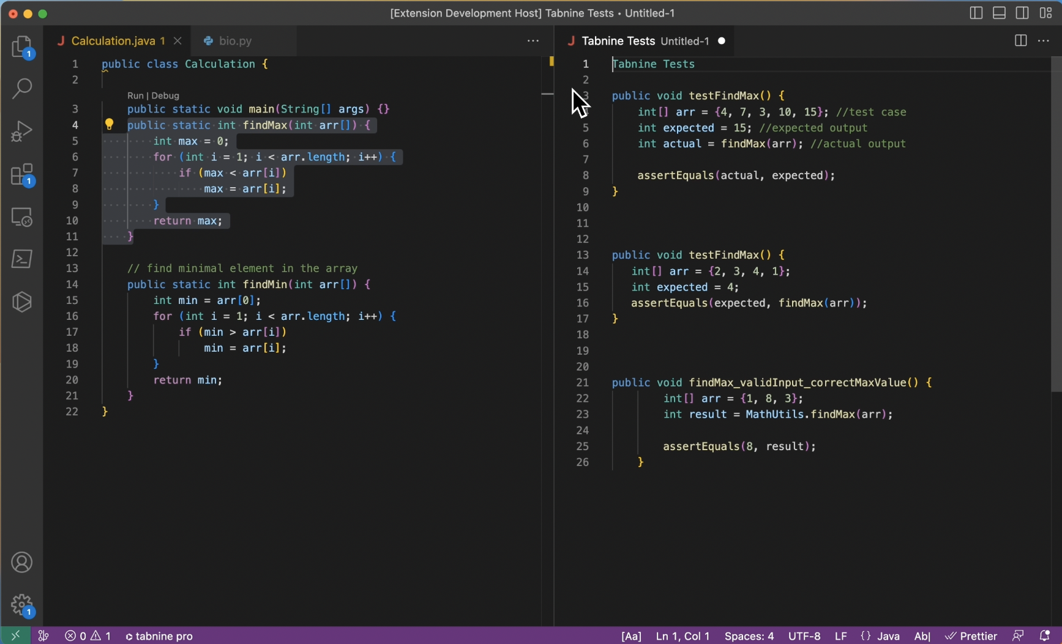Click the Run CodeLens above main
This screenshot has width=1062, height=644.
coord(135,95)
